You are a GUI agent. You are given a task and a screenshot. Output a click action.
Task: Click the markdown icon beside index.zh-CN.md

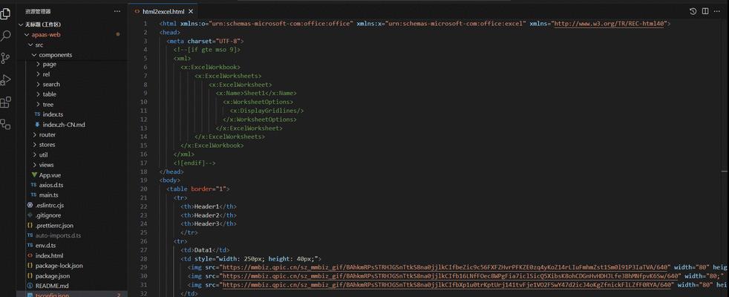tap(37, 125)
